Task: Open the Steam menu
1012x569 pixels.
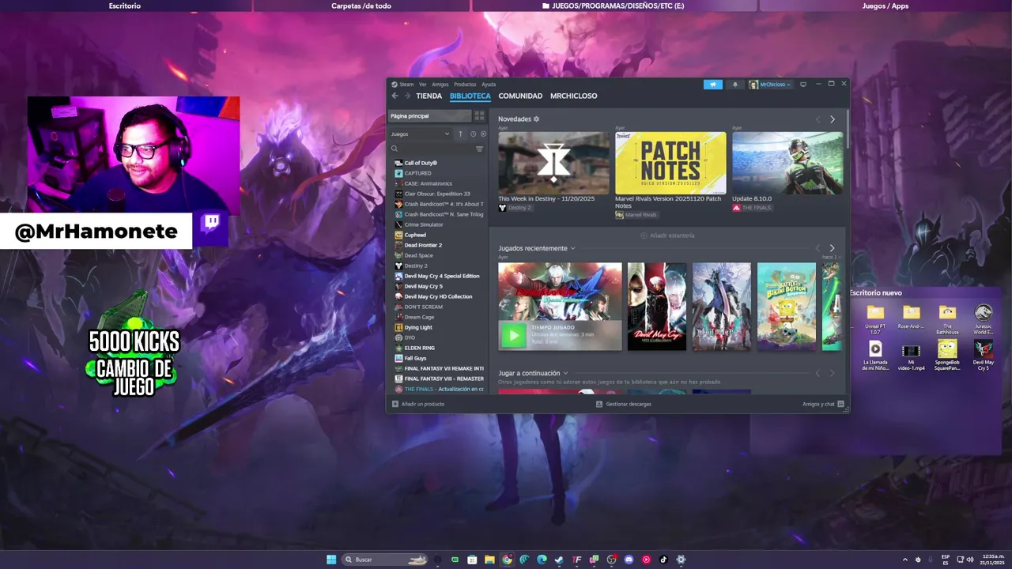Action: (x=403, y=85)
